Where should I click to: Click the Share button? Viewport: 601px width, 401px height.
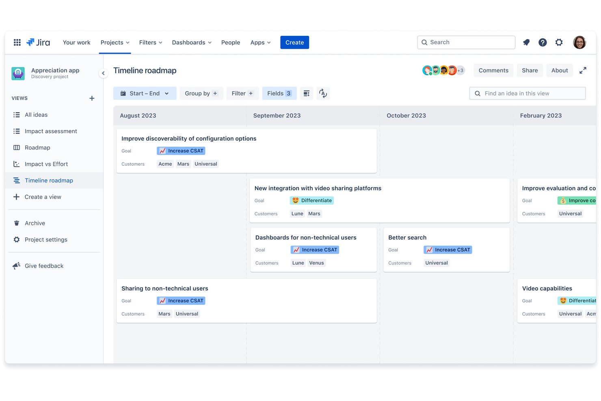click(530, 70)
